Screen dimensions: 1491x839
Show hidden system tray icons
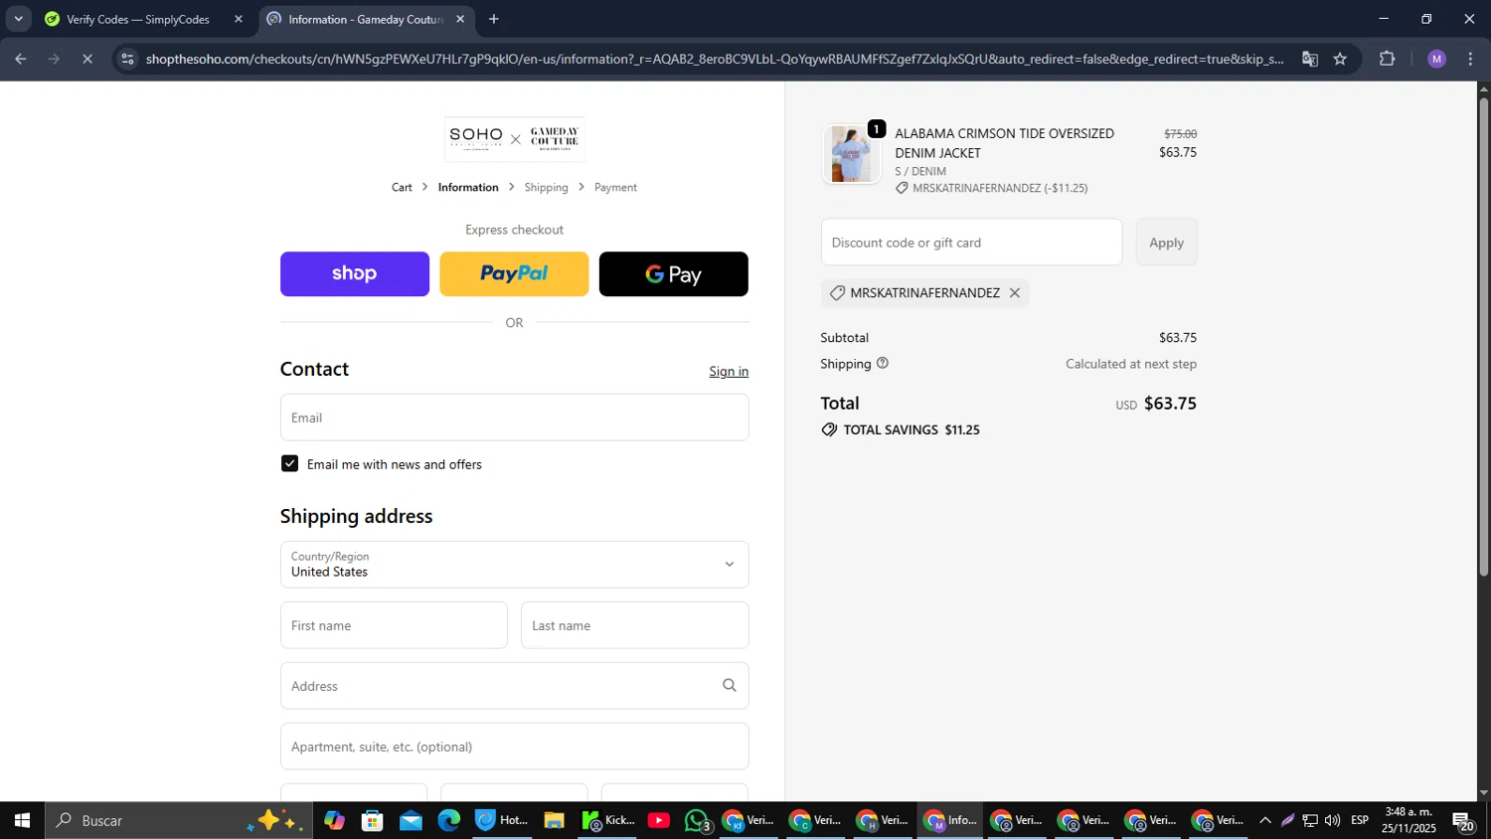(x=1264, y=820)
